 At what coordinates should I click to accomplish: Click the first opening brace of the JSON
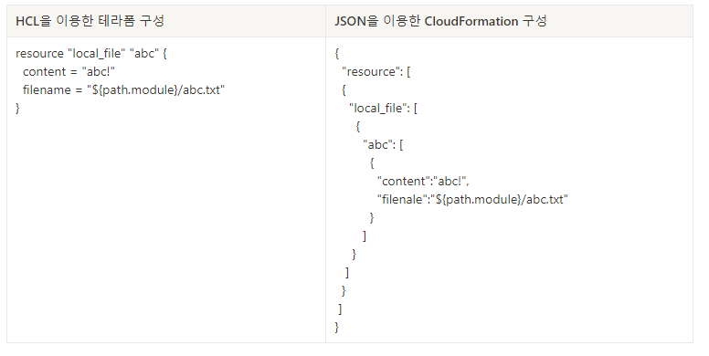[x=337, y=54]
